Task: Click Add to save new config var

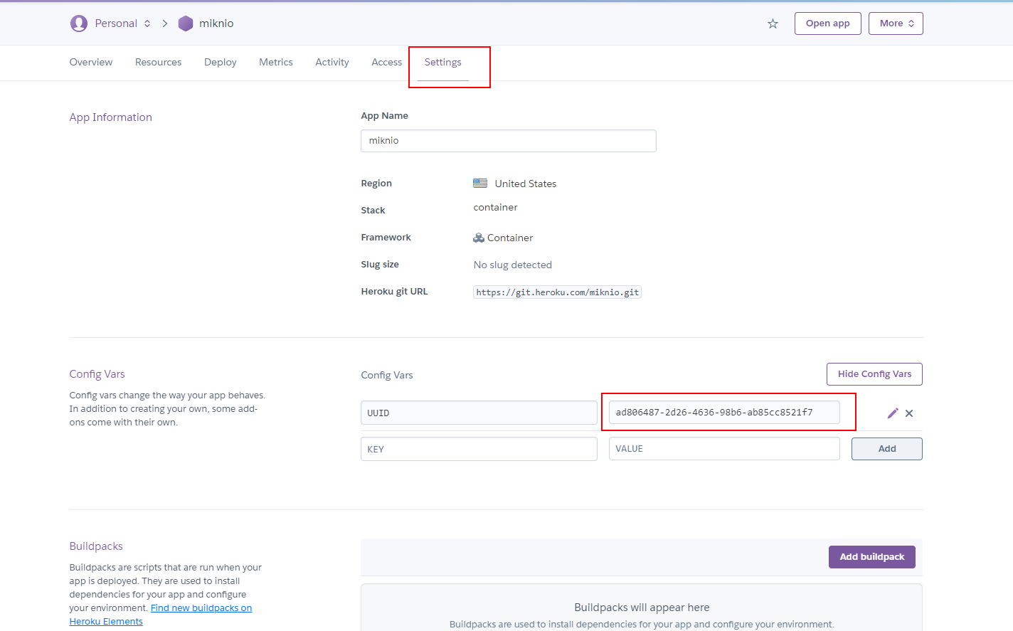Action: (x=886, y=449)
